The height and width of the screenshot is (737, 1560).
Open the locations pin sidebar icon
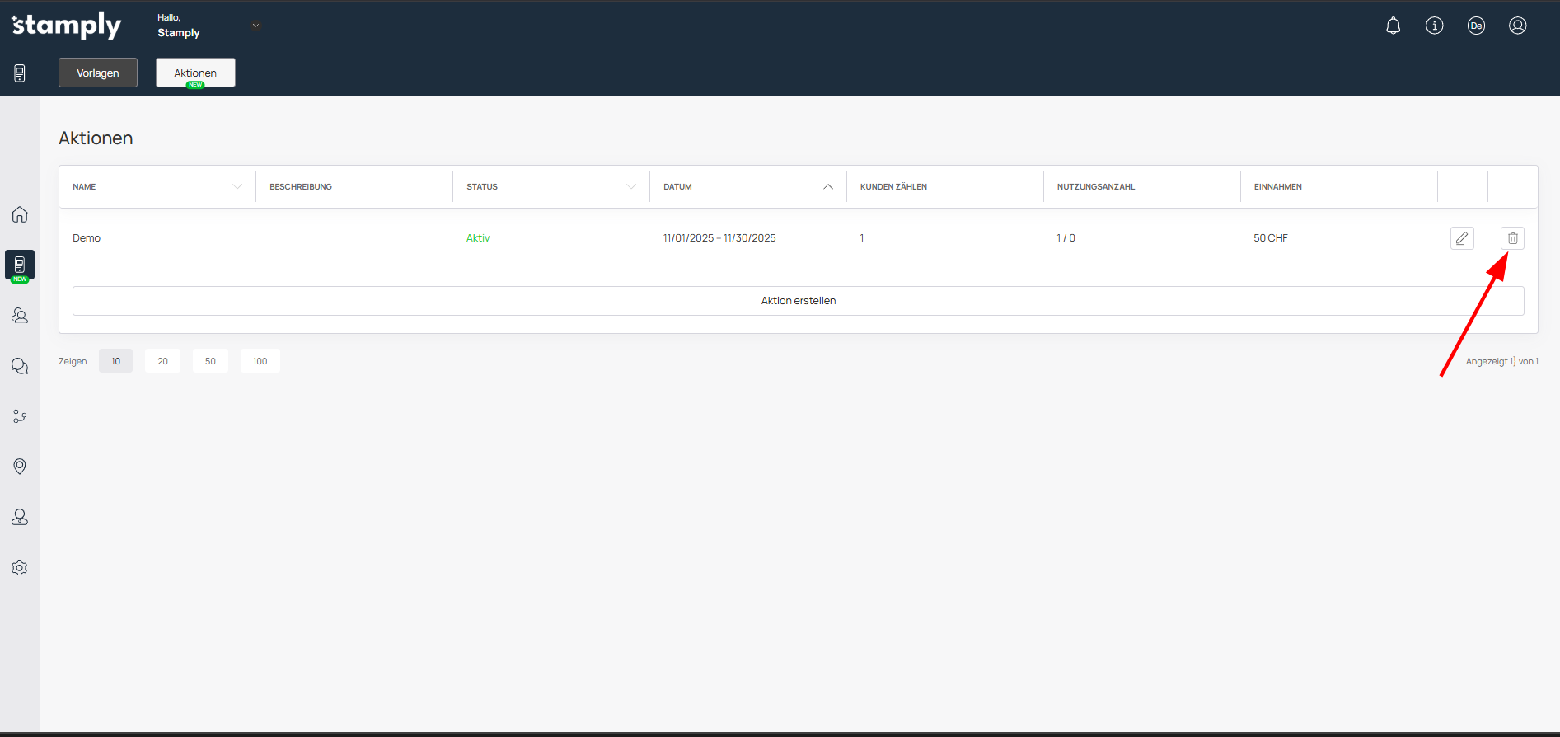pos(20,467)
